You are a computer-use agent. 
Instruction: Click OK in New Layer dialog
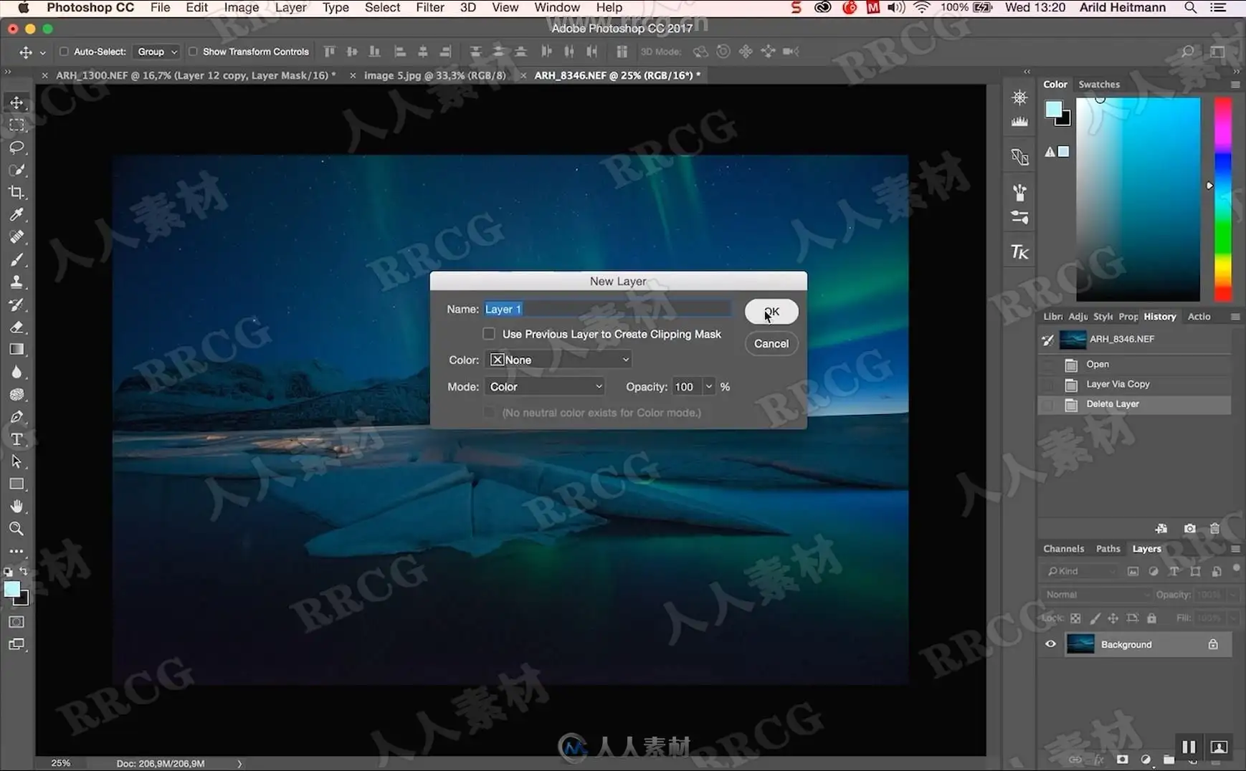[x=771, y=312]
